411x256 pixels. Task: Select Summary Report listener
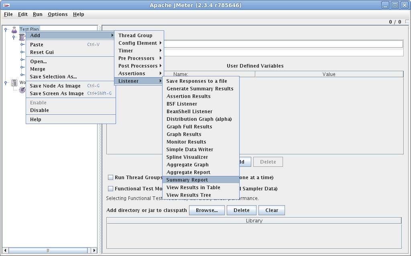click(x=201, y=180)
